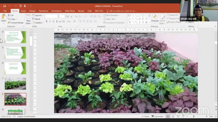Select slide 5 thumbnail
The image size is (218, 122).
(15, 53)
